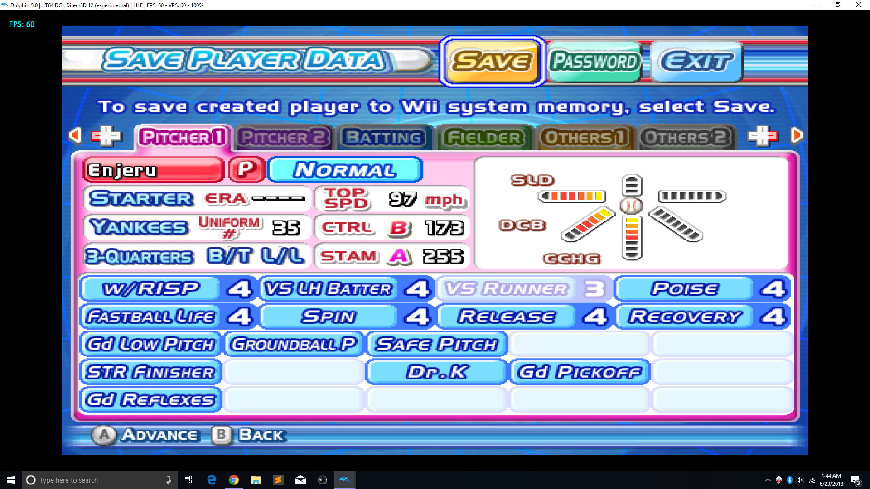
Task: Click the Spin 4 ability
Action: tap(347, 316)
